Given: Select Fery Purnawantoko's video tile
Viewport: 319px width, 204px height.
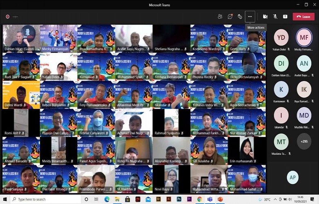Looking at the screenshot, I should 96,95.
